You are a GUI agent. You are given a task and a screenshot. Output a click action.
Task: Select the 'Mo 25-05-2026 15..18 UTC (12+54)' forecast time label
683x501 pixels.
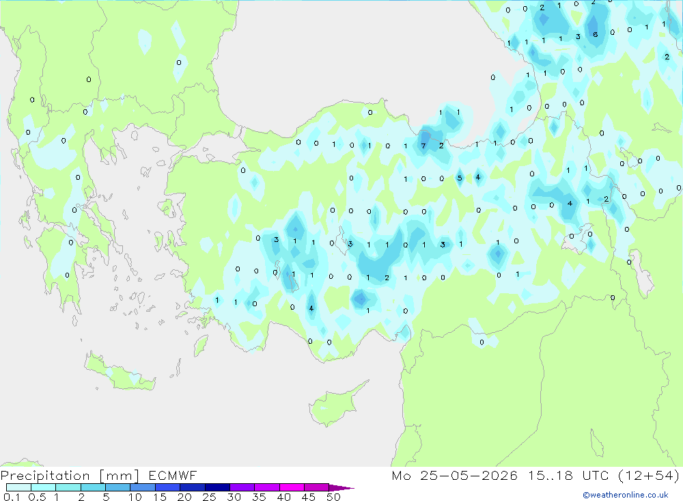click(535, 475)
